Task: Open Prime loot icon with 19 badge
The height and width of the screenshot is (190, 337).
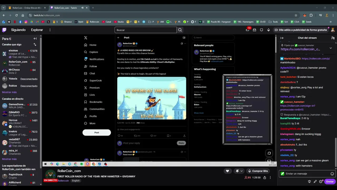Action: 247,30
